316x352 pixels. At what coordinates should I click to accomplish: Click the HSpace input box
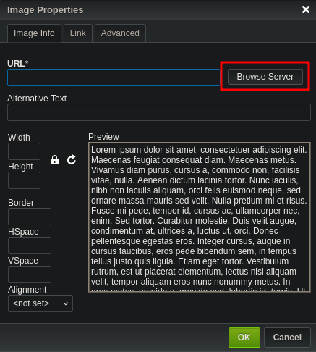tap(30, 246)
